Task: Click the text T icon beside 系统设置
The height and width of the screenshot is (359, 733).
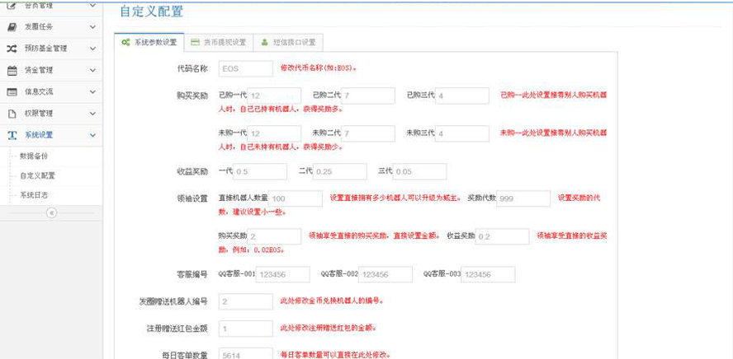Action: point(12,135)
